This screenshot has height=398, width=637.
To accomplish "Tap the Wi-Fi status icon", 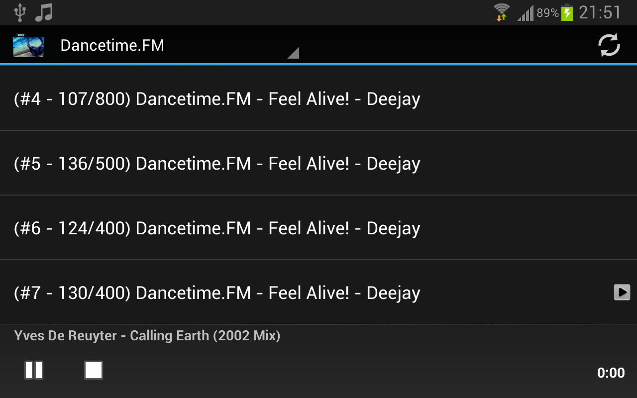I will click(502, 12).
